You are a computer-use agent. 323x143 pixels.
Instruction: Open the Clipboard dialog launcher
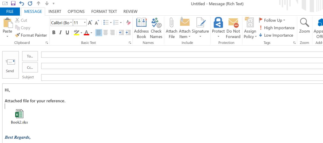[47, 43]
